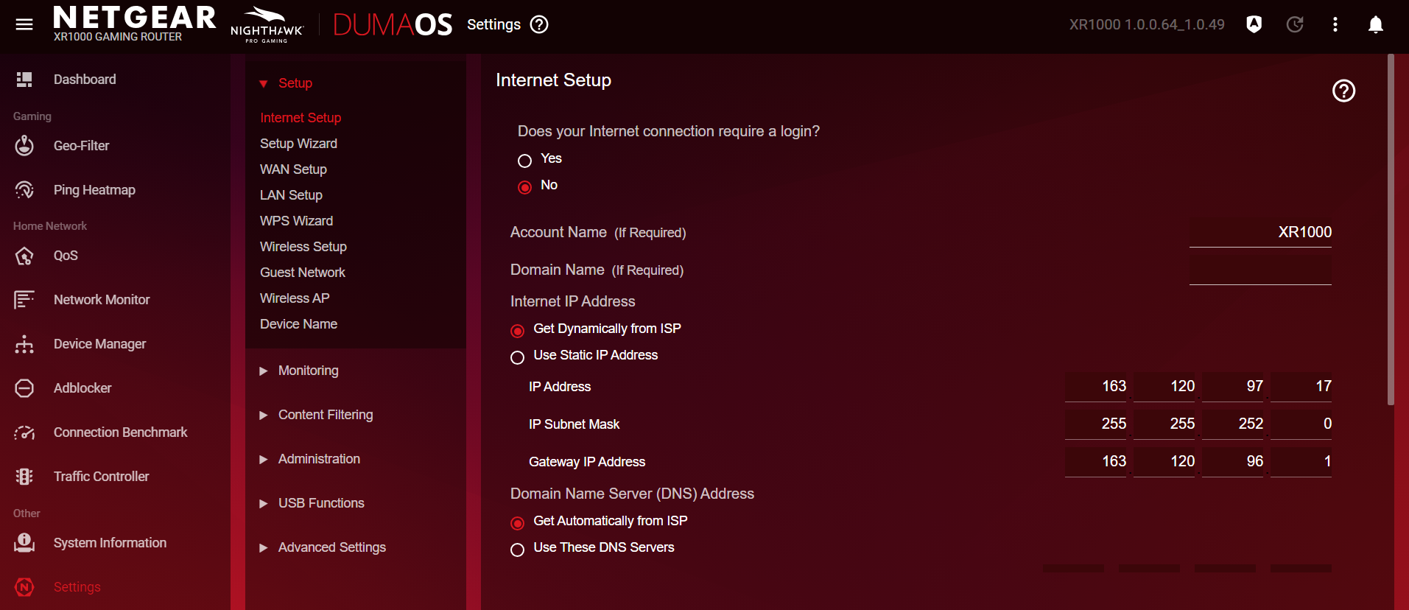Select Yes for connection login required
Viewport: 1409px width, 610px height.
(x=524, y=161)
